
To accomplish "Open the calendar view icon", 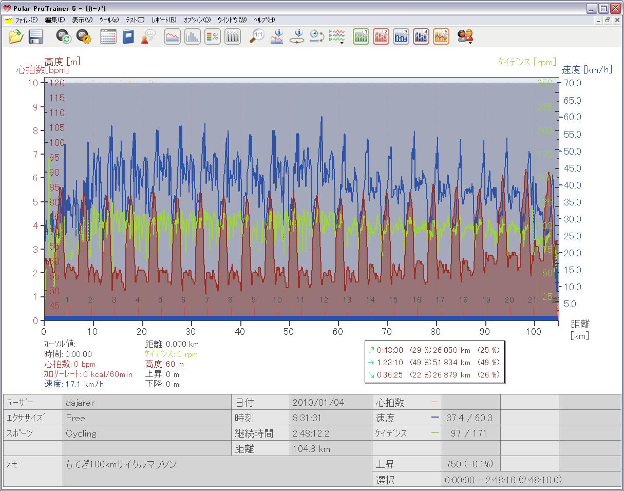I will point(108,36).
